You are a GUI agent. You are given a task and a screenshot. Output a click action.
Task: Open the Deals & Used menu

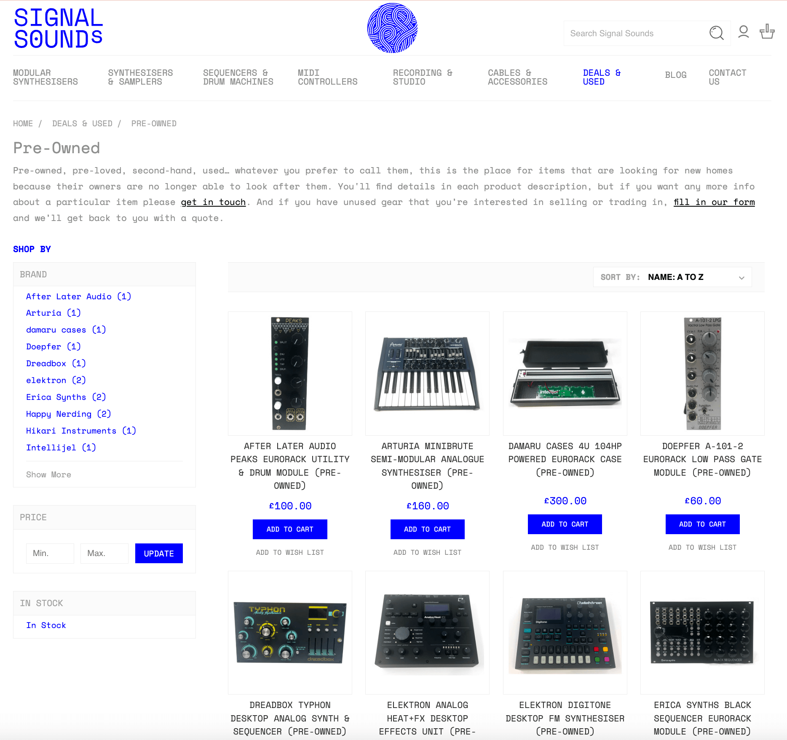coord(602,77)
